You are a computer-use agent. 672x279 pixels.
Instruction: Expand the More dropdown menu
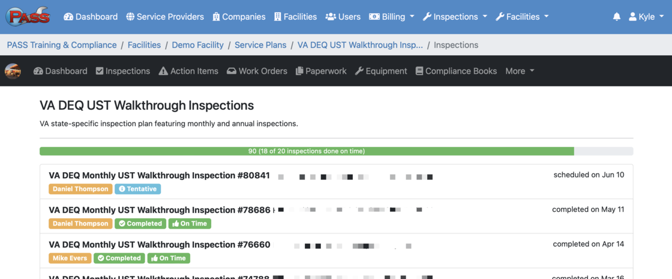point(520,71)
